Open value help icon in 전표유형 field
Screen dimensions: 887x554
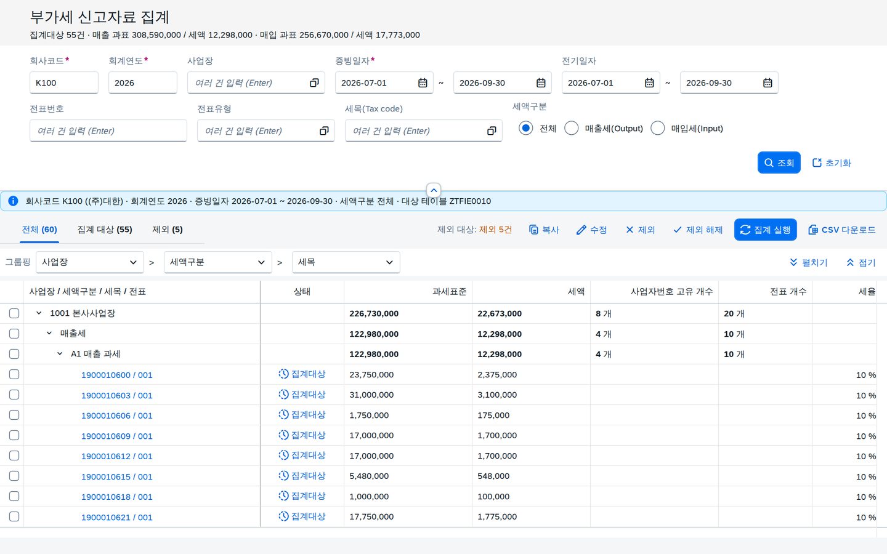(324, 130)
